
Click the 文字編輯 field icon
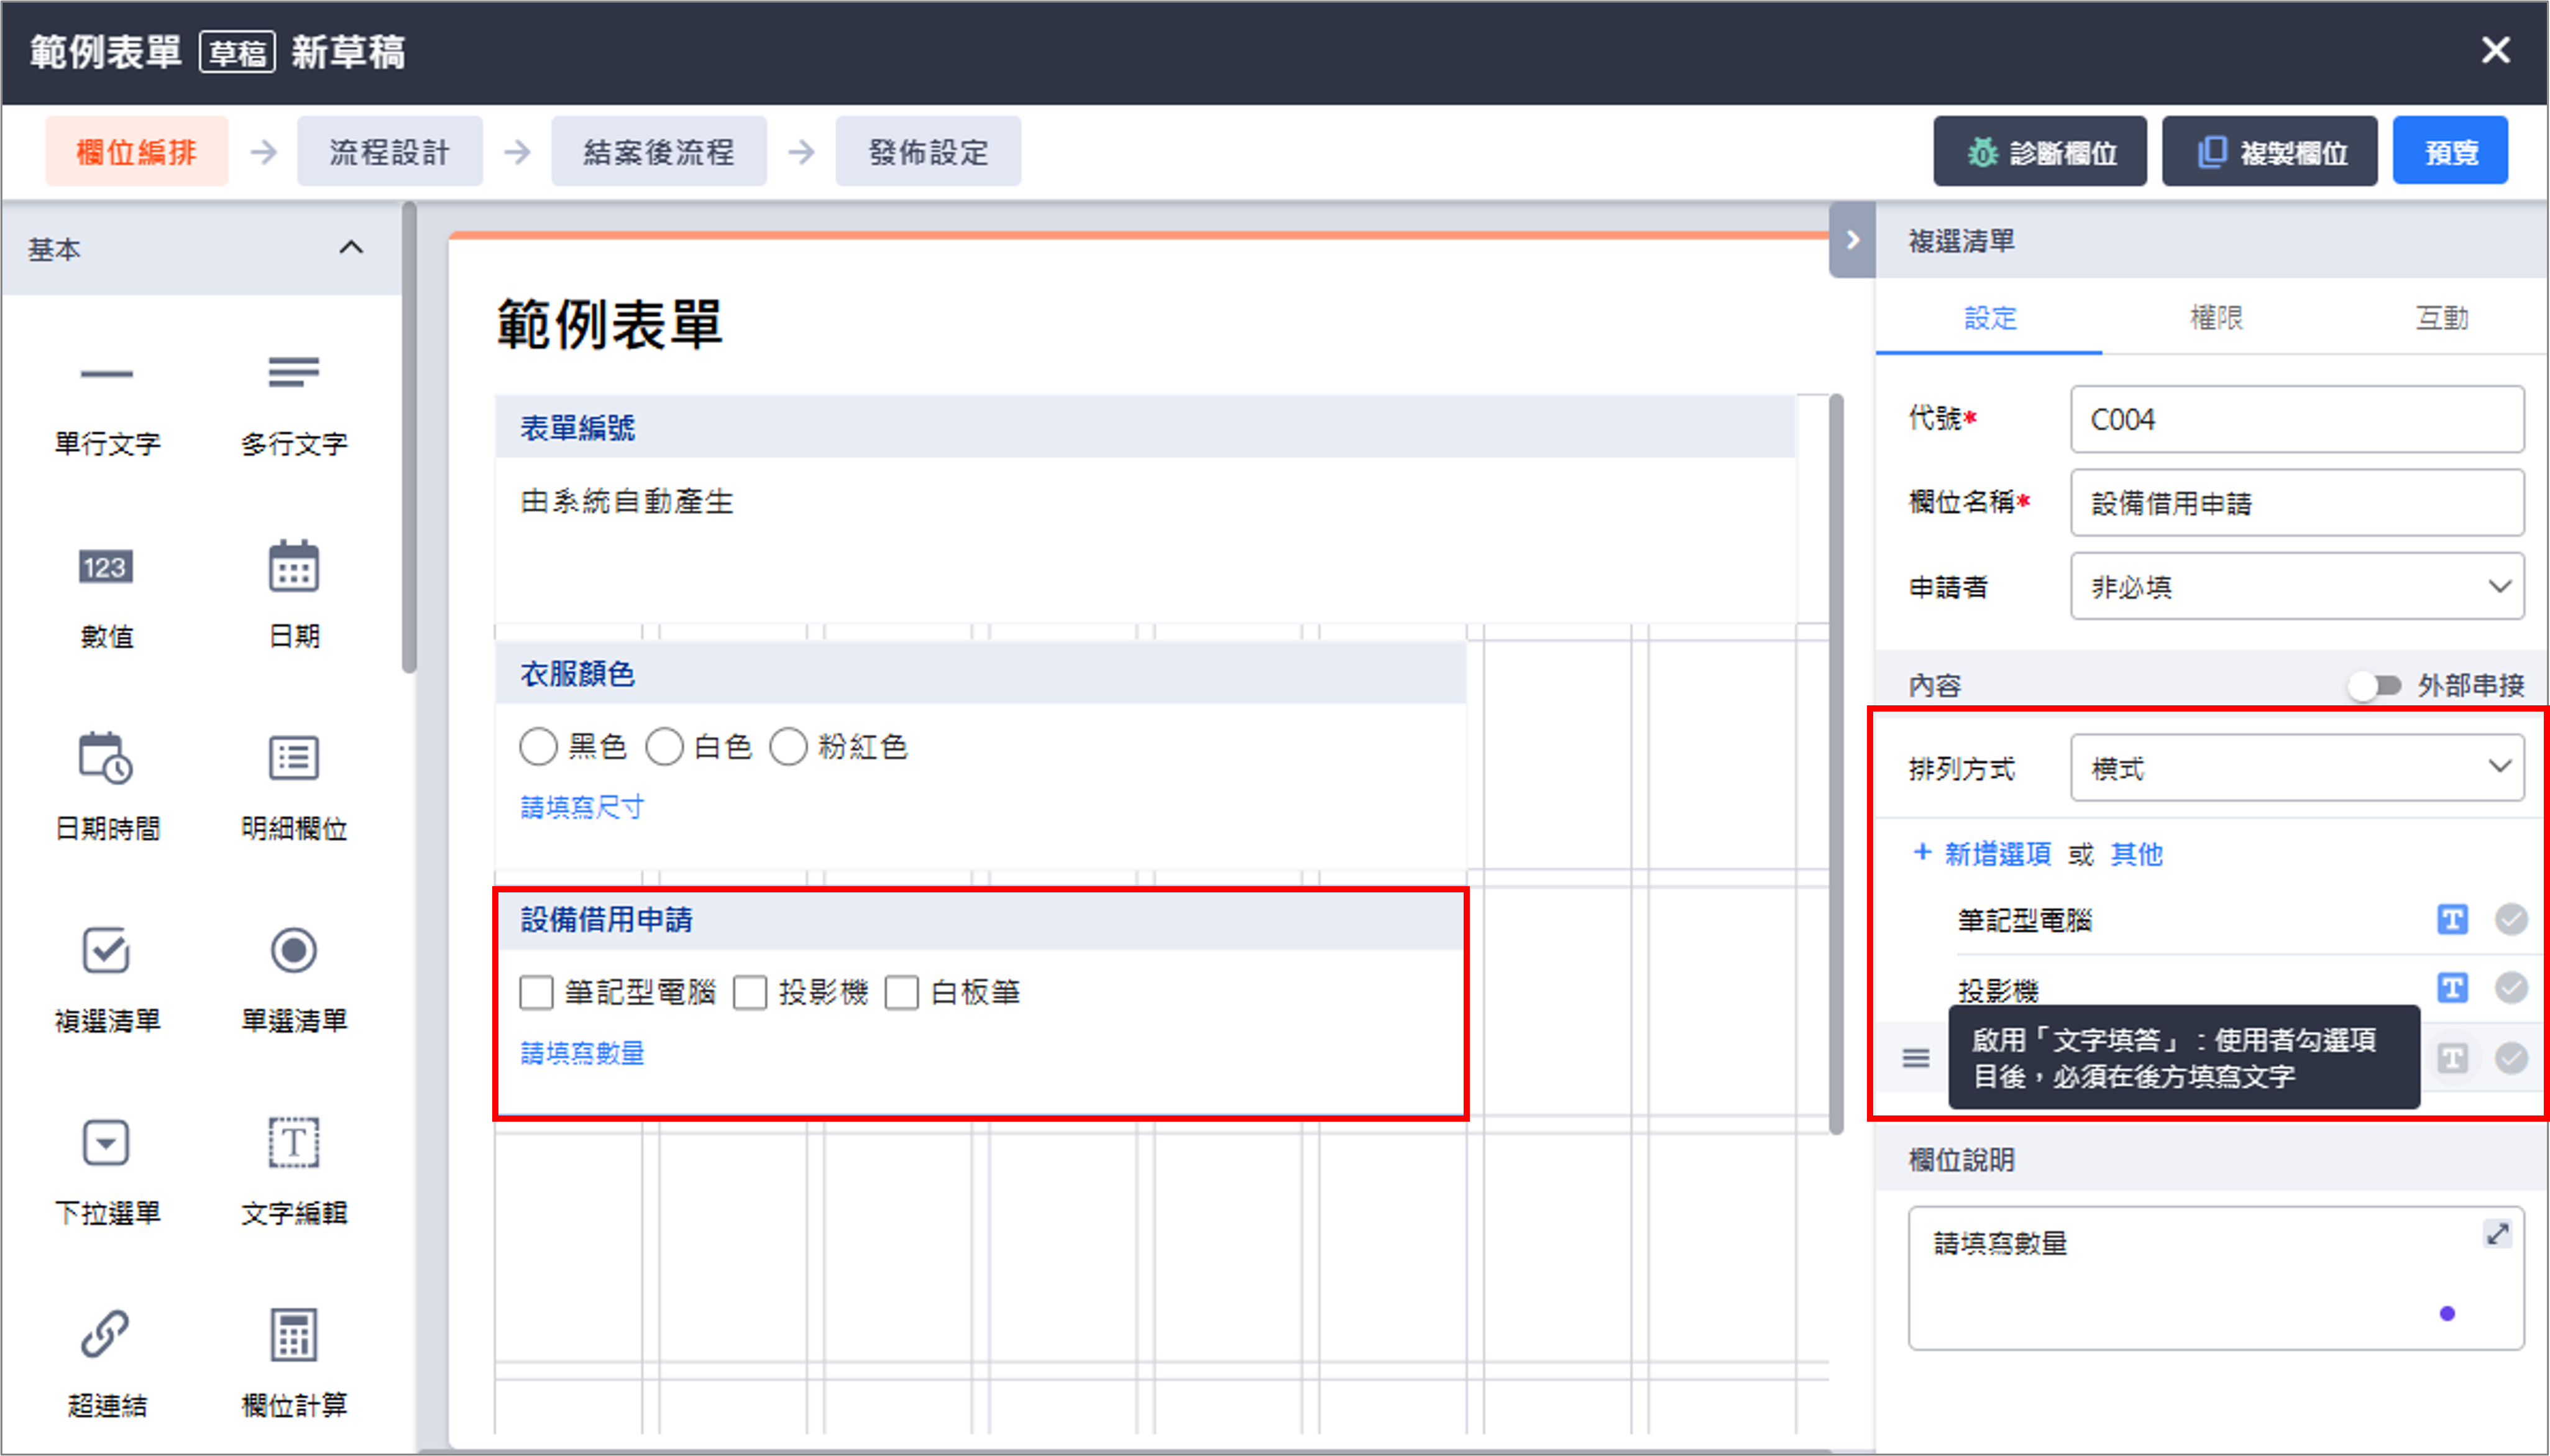(293, 1143)
